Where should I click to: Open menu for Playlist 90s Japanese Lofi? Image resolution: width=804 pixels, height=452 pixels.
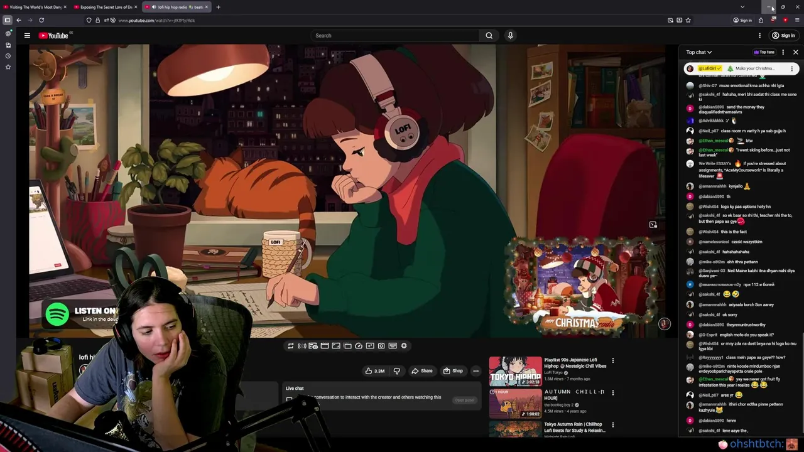pyautogui.click(x=612, y=361)
